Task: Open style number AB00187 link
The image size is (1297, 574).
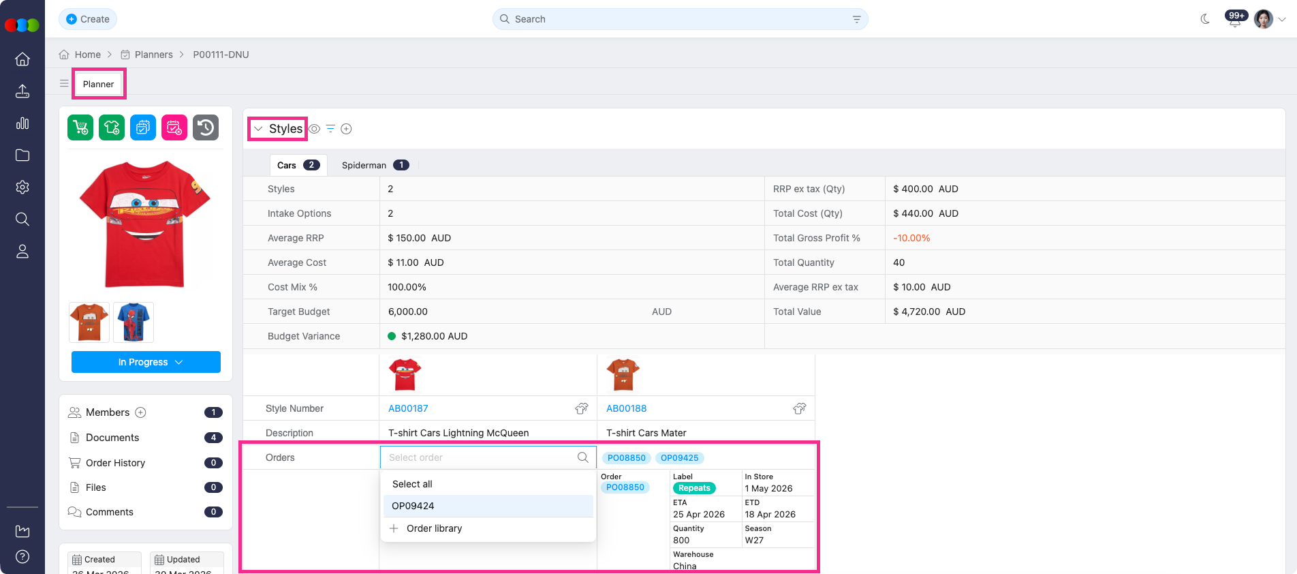Action: pyautogui.click(x=408, y=408)
